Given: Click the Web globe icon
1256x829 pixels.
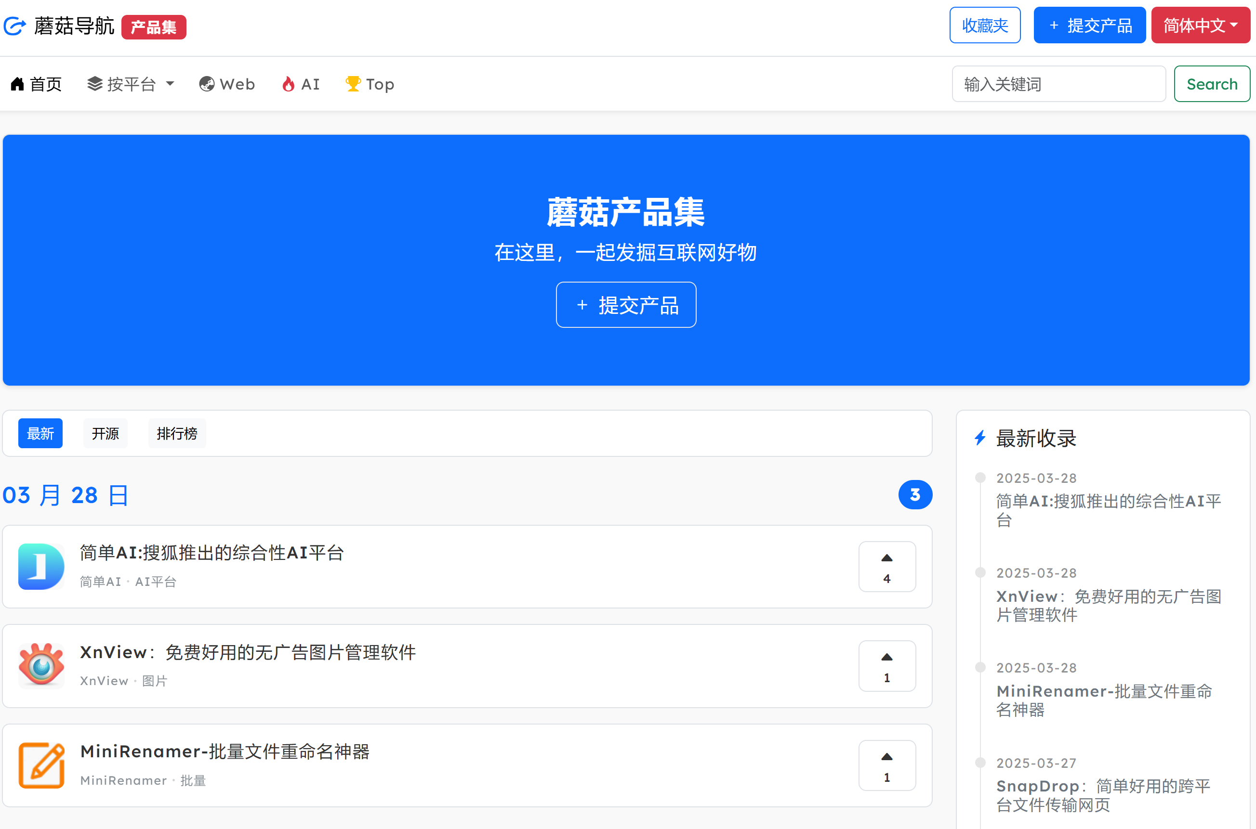Looking at the screenshot, I should pyautogui.click(x=207, y=84).
